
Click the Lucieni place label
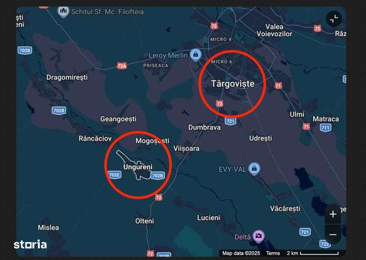pos(209,218)
